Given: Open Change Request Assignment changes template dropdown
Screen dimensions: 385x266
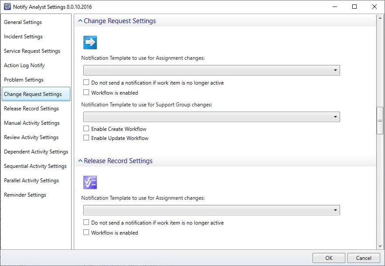Looking at the screenshot, I should 211,70.
